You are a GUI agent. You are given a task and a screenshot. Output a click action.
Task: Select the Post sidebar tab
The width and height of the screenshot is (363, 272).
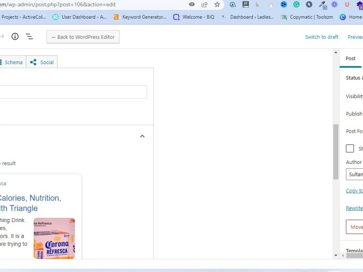coord(351,58)
